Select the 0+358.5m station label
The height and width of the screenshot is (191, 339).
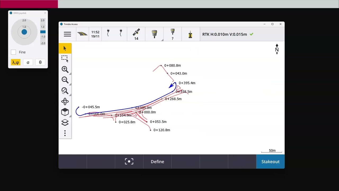tap(184, 92)
